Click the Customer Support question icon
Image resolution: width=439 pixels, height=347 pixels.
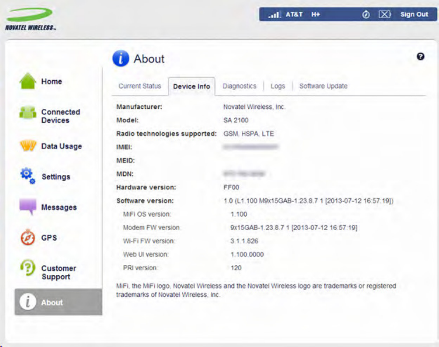[28, 268]
